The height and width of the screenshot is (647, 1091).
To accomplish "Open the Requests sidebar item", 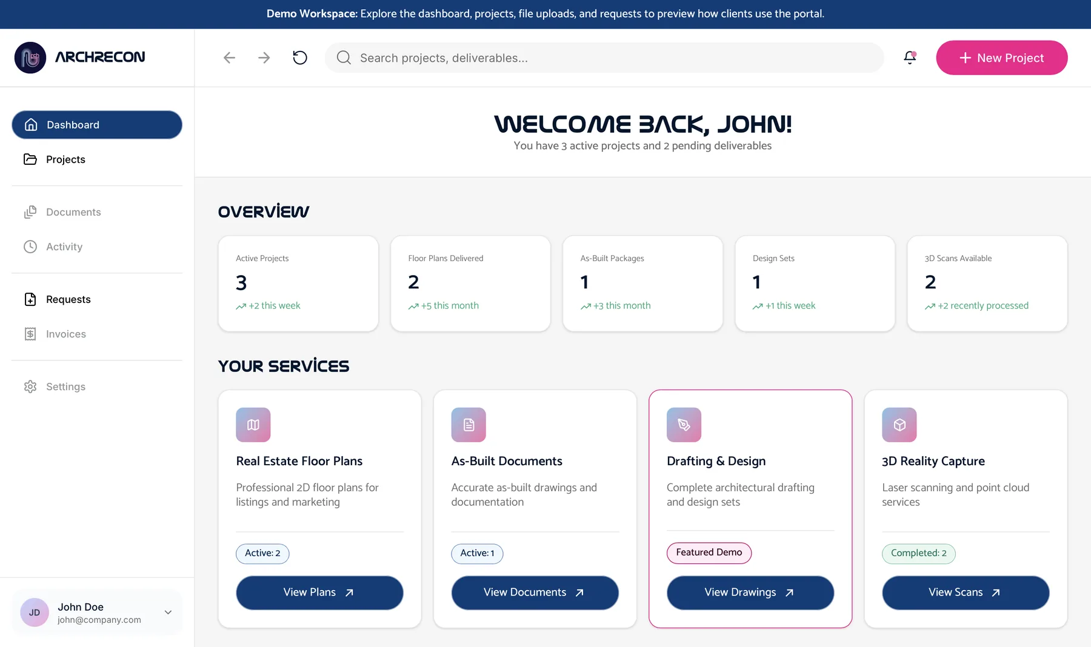I will (97, 299).
